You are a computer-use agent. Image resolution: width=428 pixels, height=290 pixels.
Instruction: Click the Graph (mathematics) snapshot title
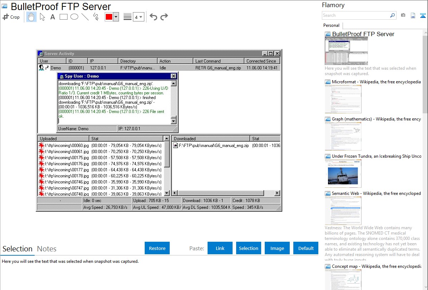click(377, 119)
